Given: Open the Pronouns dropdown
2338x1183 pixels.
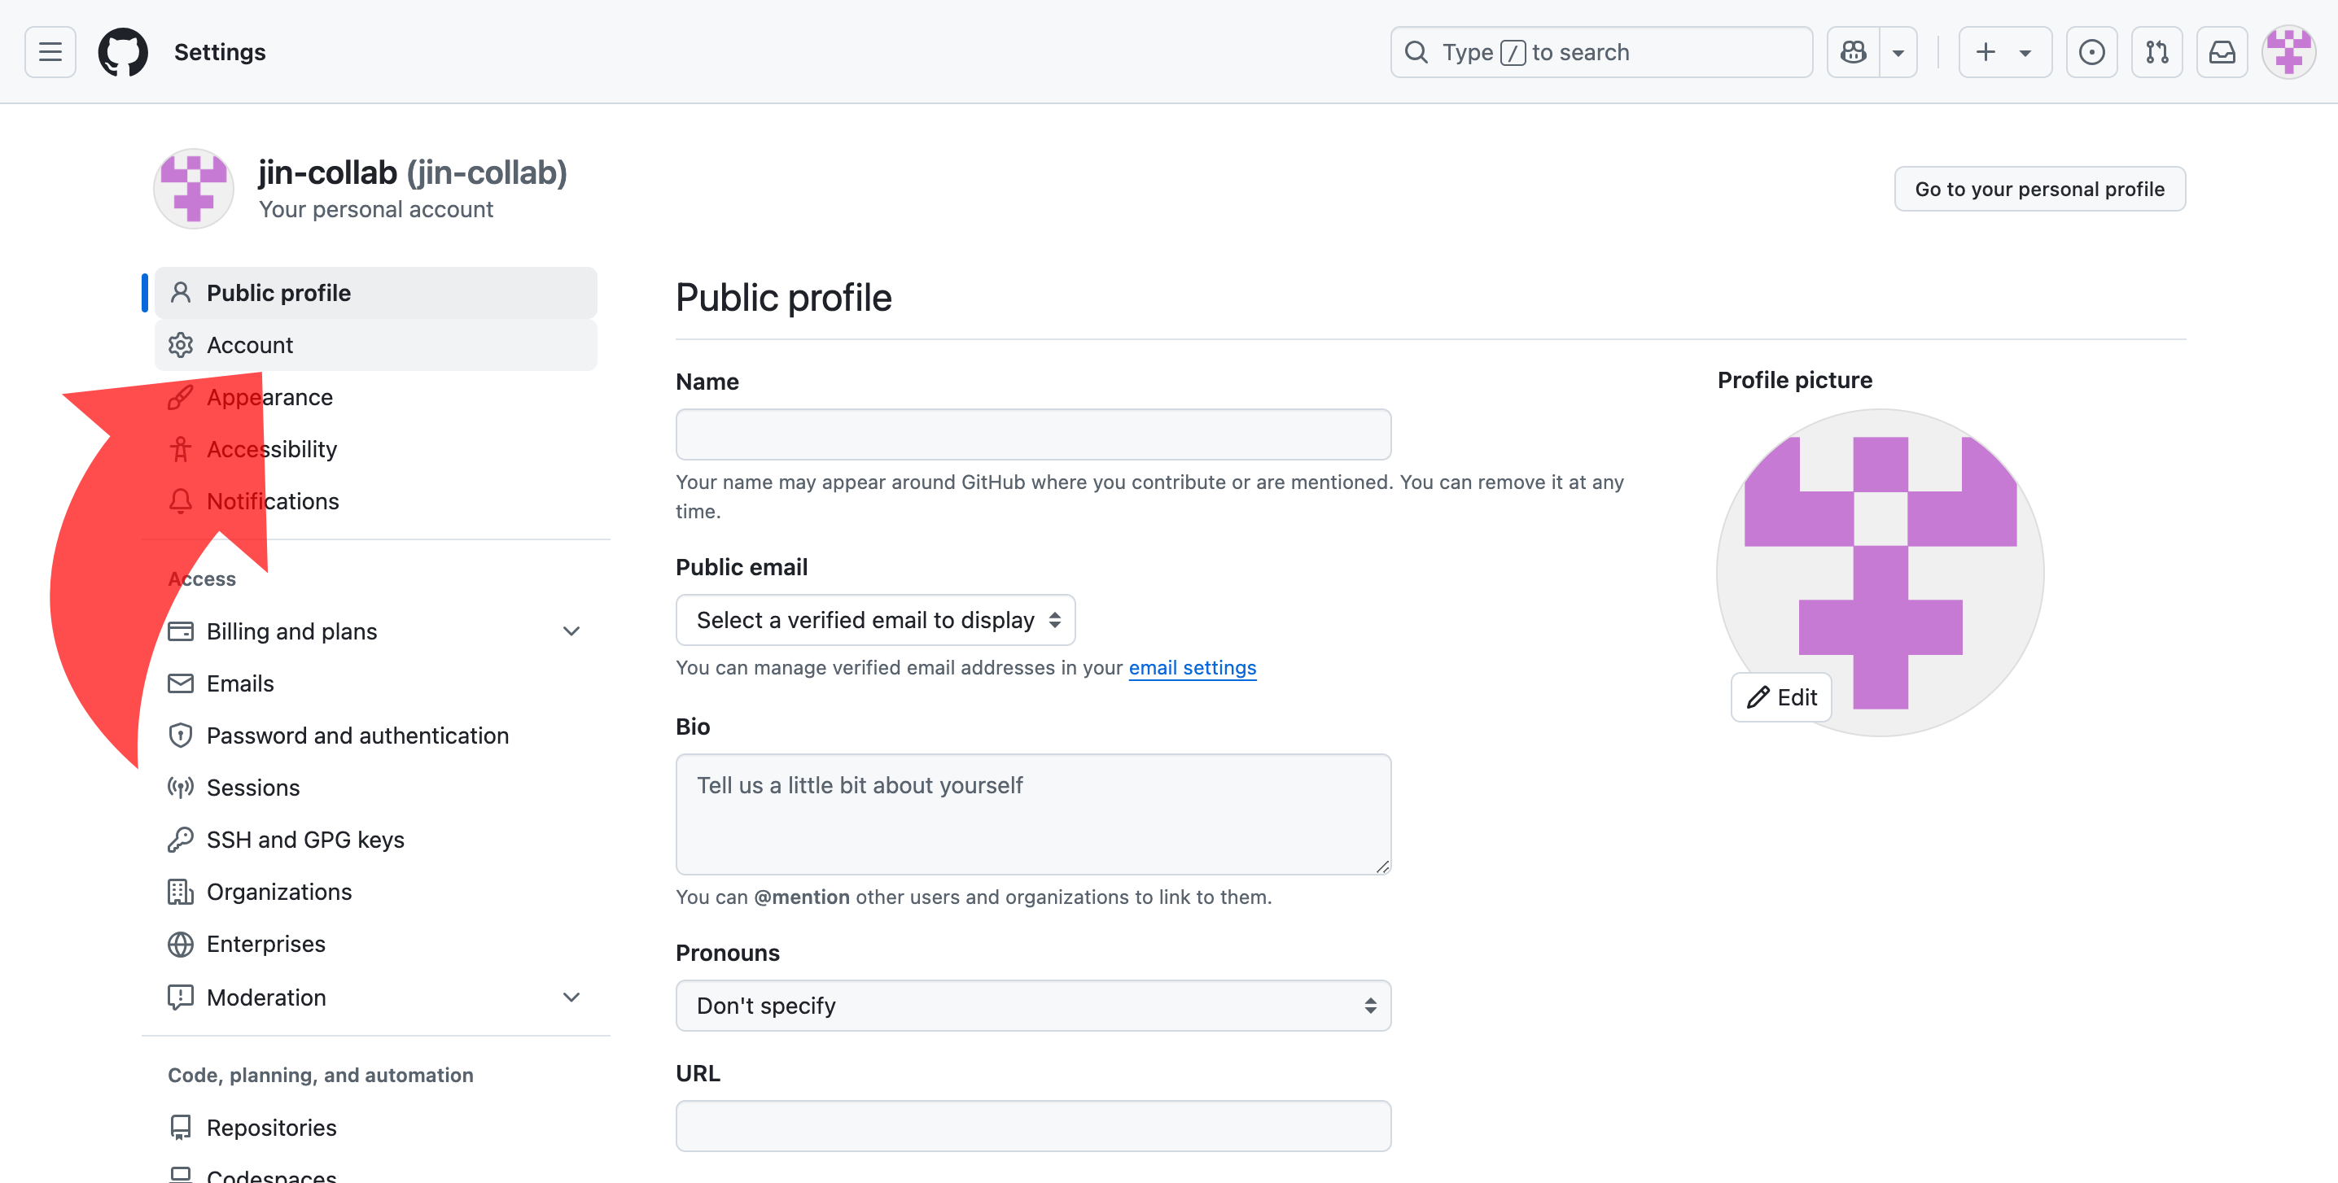Looking at the screenshot, I should (1033, 1005).
